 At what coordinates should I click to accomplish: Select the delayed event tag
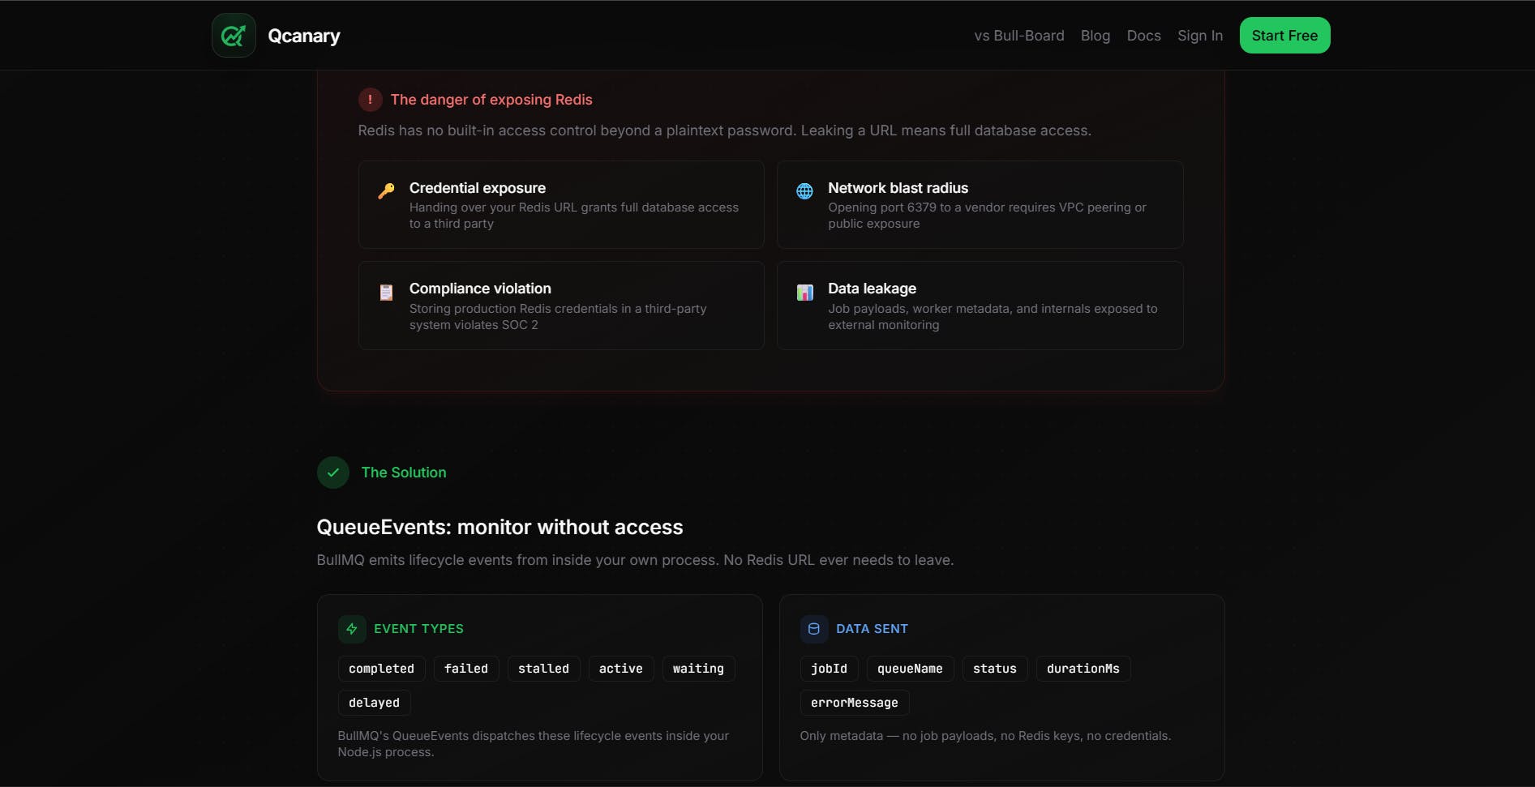click(x=374, y=703)
